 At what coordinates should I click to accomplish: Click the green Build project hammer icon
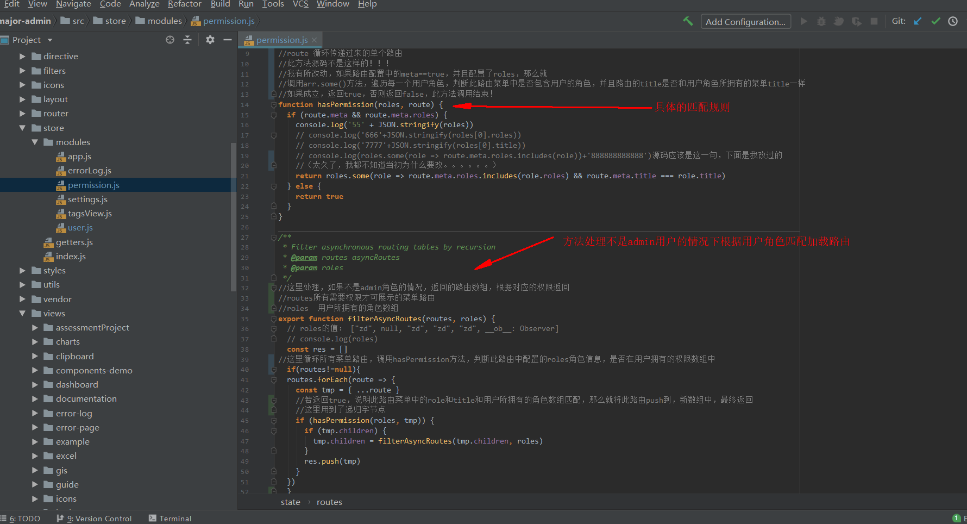688,21
